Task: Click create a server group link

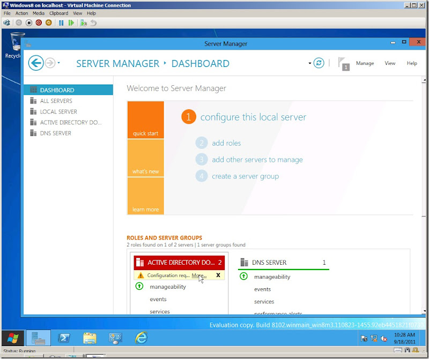Action: (245, 176)
